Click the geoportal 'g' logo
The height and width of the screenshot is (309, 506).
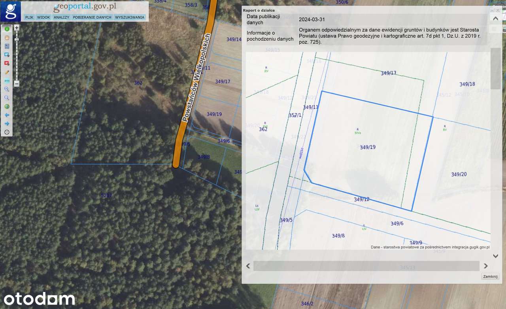pyautogui.click(x=11, y=11)
